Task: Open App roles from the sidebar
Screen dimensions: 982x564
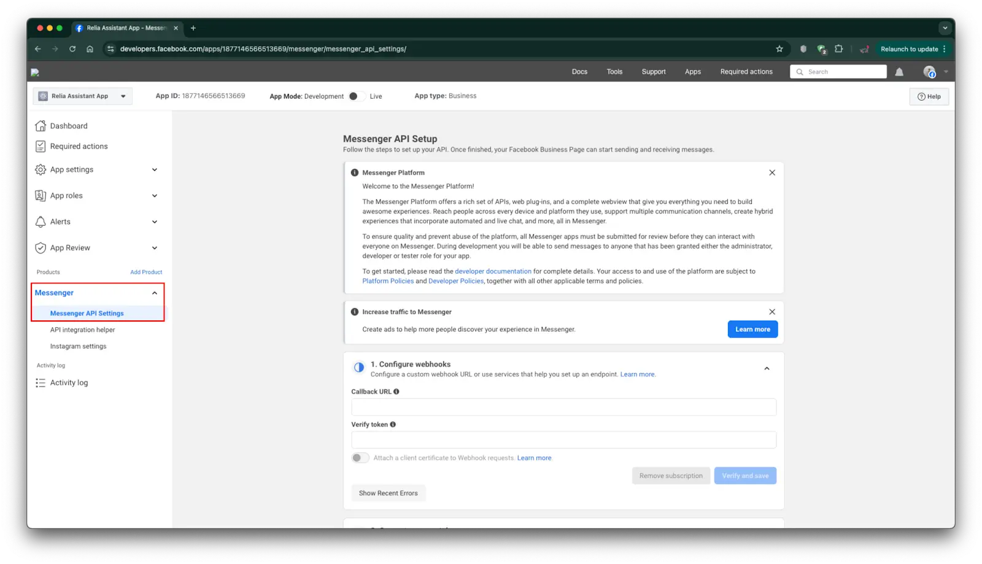Action: tap(66, 195)
